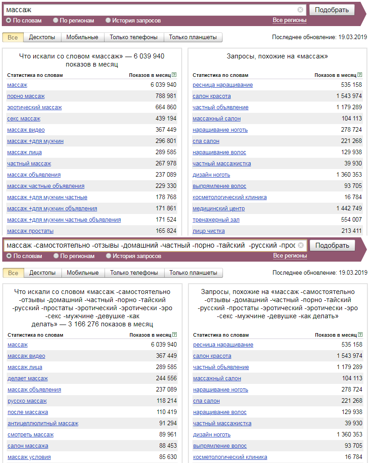371x463 pixels.
Task: Switch to «Десктопы» tab in the upper tab row
Action: pyautogui.click(x=42, y=37)
